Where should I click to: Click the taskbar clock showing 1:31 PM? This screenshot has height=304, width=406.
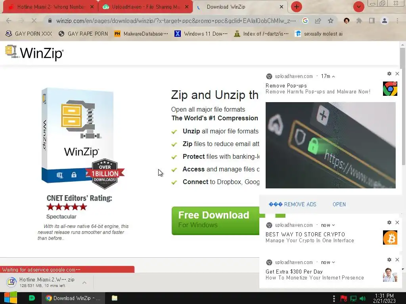tap(384, 298)
